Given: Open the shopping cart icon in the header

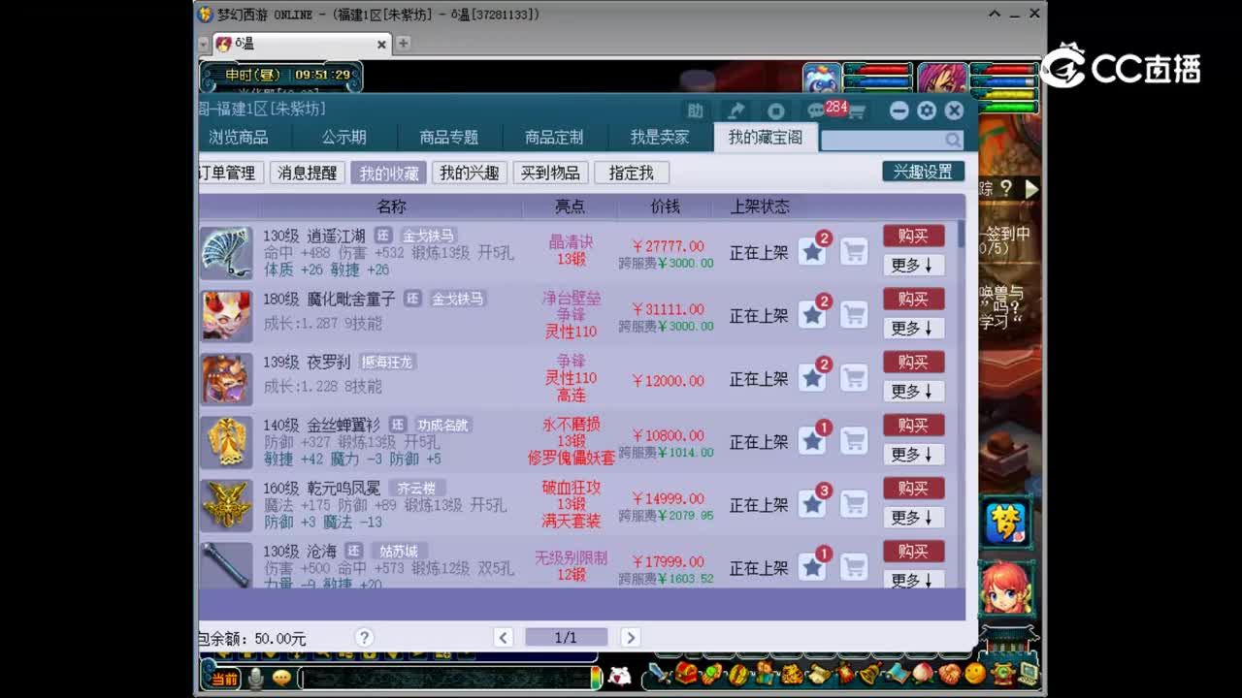Looking at the screenshot, I should coord(857,111).
